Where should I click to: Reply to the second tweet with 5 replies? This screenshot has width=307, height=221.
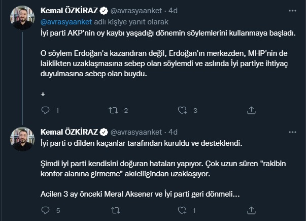45,210
